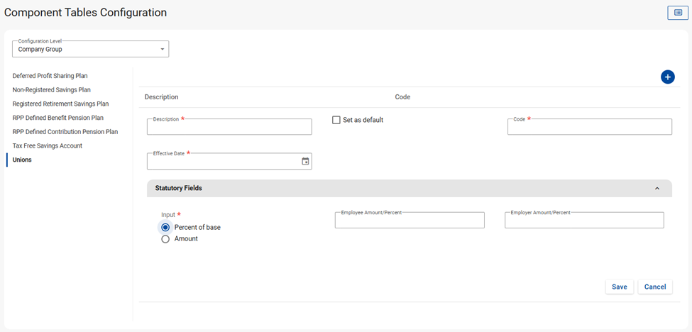Collapse the Statutory Fields section chevron

coord(657,189)
